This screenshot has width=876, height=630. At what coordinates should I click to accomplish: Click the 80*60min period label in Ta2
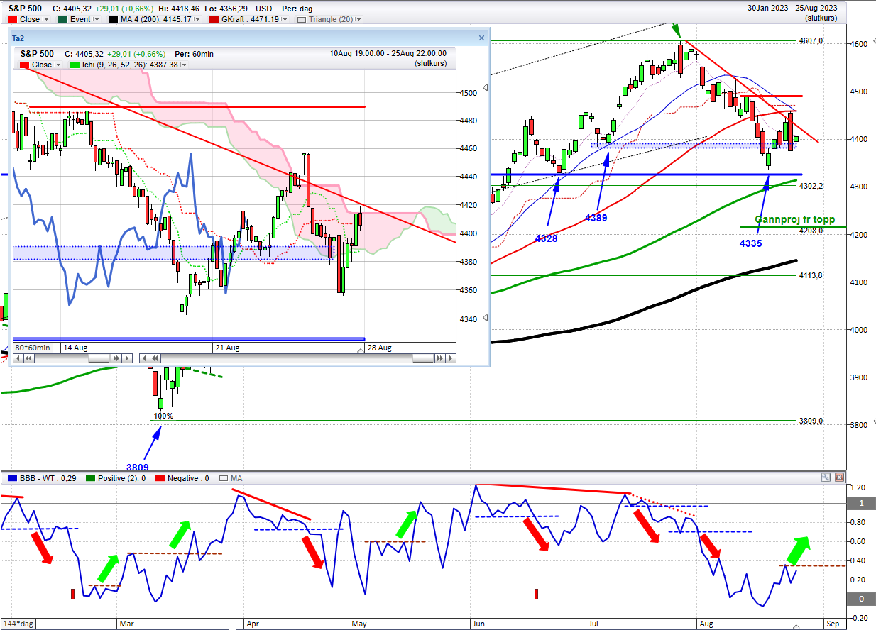coord(33,348)
